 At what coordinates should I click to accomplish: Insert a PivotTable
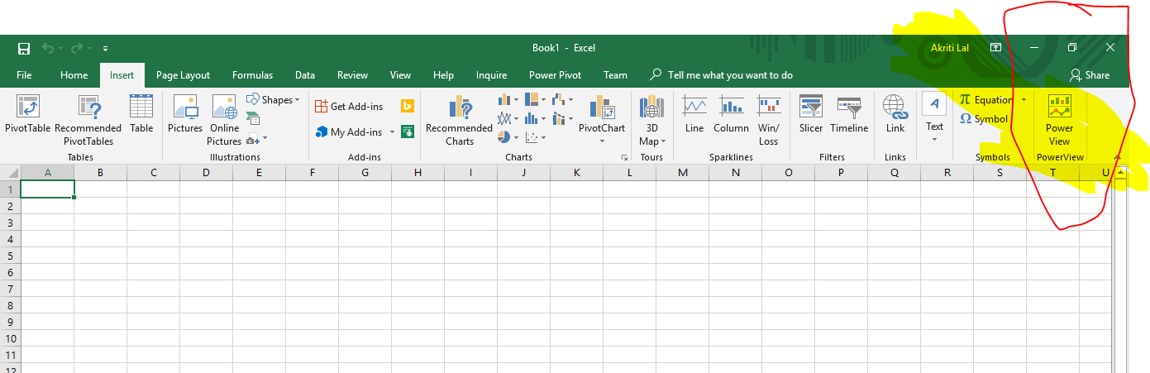click(28, 115)
